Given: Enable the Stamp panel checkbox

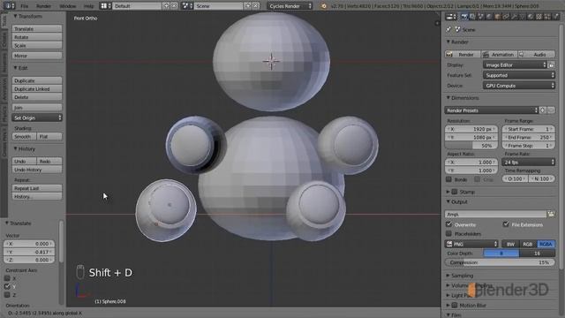Looking at the screenshot, I should pos(455,192).
